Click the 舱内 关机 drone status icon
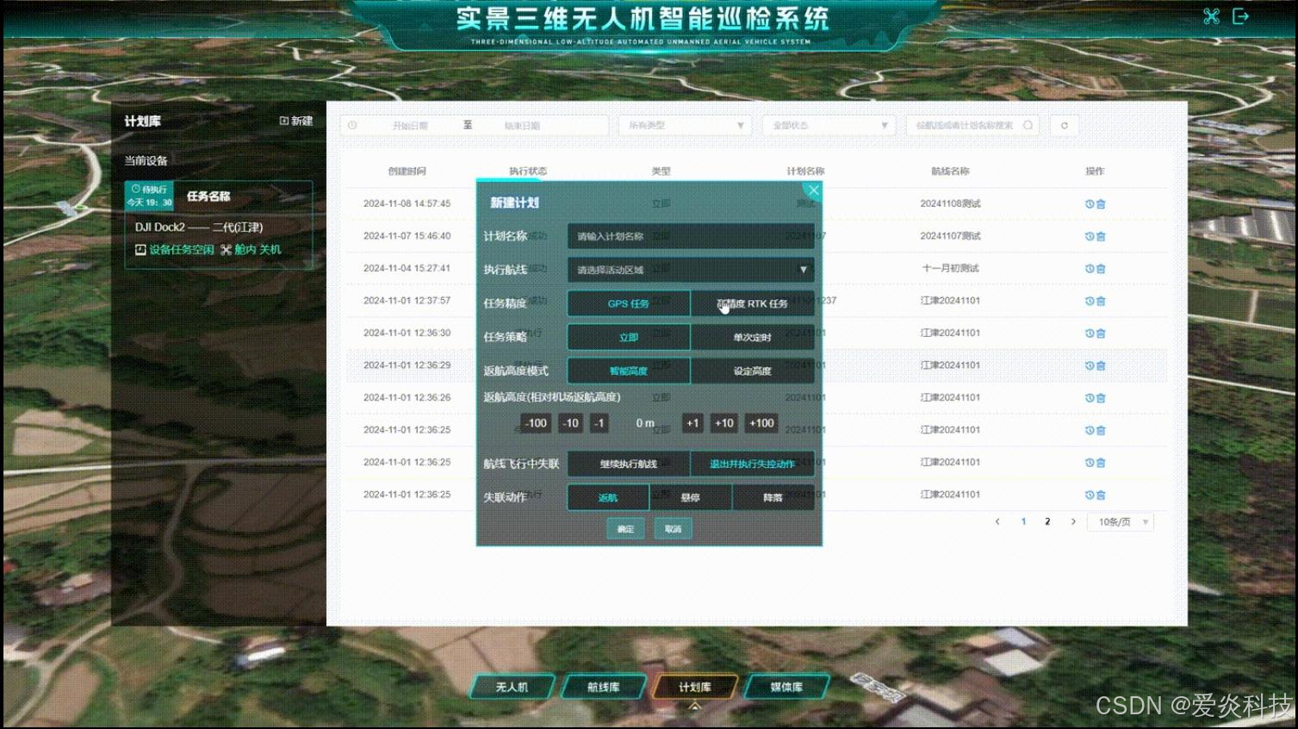The height and width of the screenshot is (729, 1298). click(x=226, y=250)
